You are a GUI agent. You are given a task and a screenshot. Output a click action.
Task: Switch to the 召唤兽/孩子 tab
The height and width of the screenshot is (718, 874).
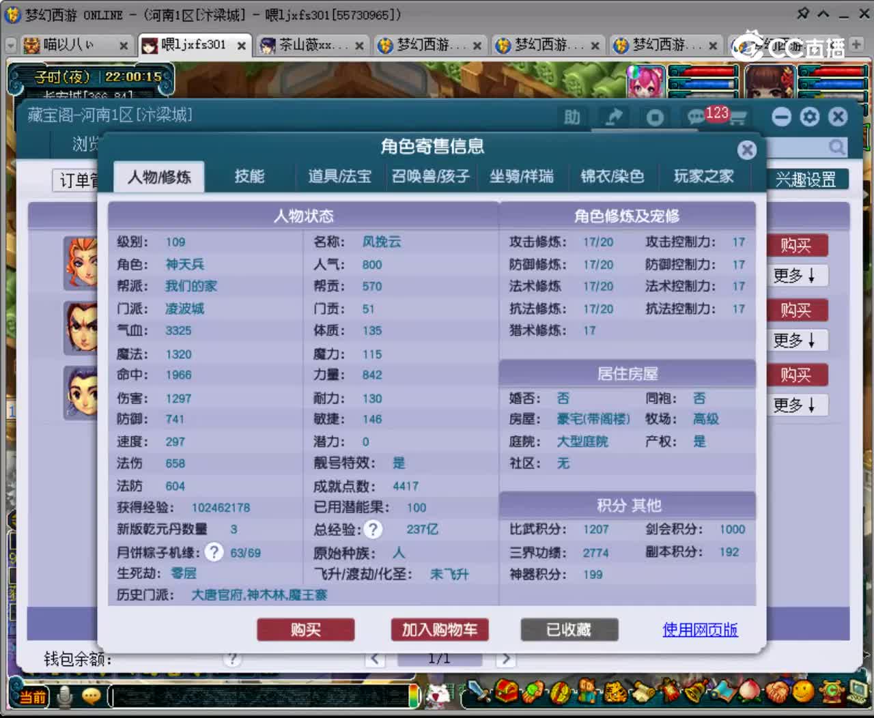pyautogui.click(x=432, y=177)
